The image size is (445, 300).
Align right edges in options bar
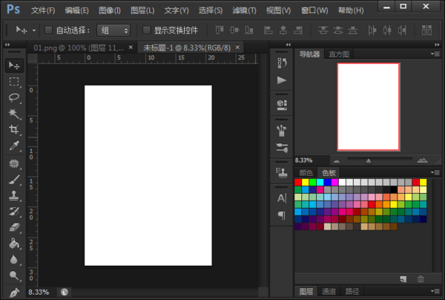pos(298,30)
